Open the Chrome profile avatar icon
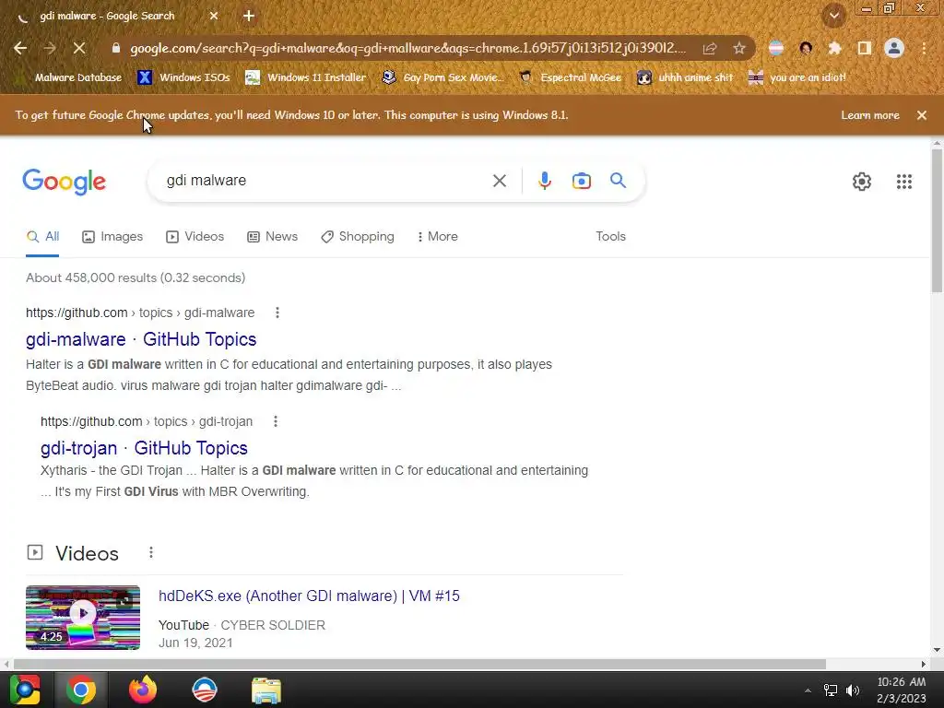This screenshot has height=708, width=944. [894, 48]
